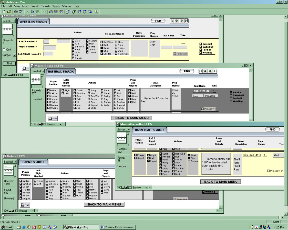Open the Records menu

point(45,6)
